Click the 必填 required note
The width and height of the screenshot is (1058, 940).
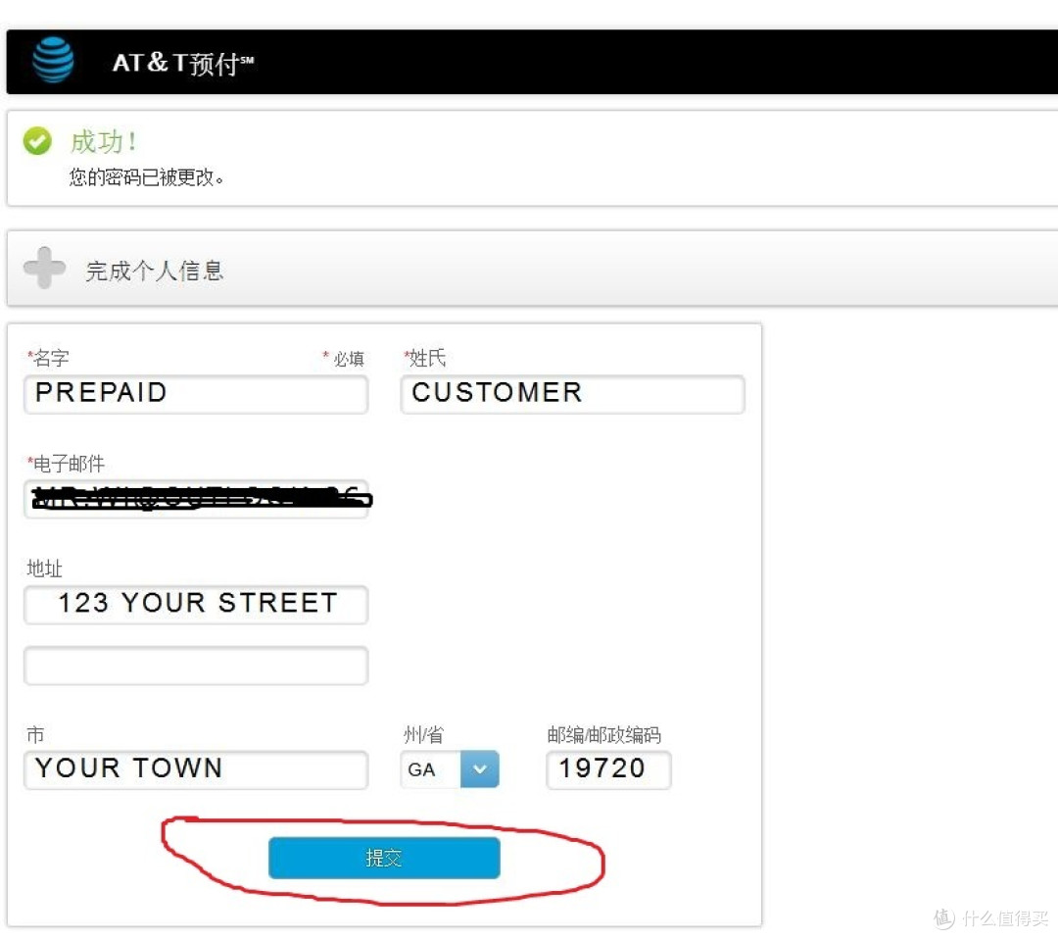coord(344,359)
